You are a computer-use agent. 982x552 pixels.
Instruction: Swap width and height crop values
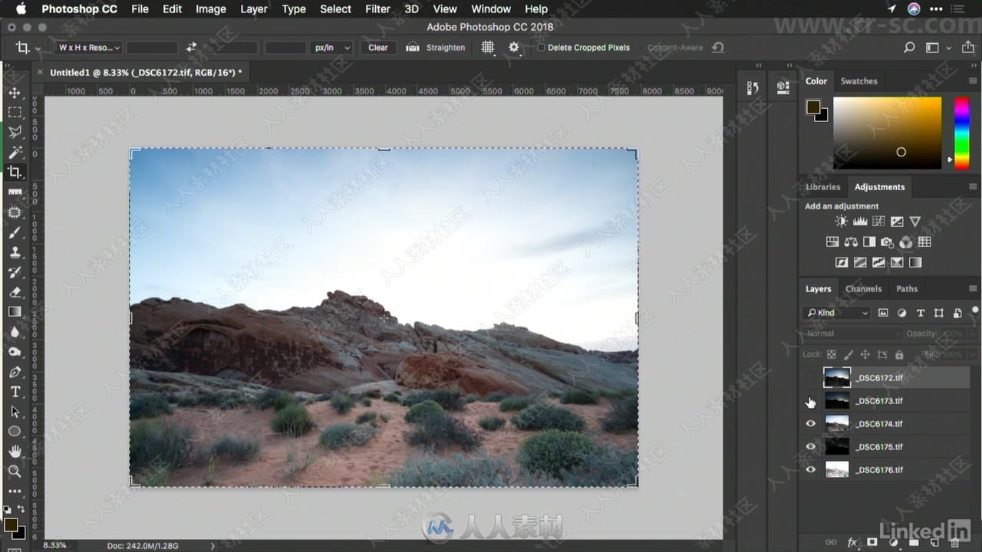point(191,48)
